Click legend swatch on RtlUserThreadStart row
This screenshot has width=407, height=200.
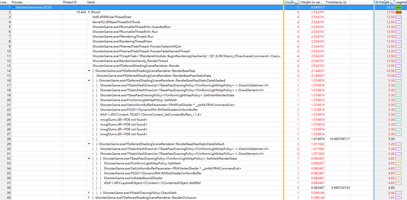(x=399, y=17)
